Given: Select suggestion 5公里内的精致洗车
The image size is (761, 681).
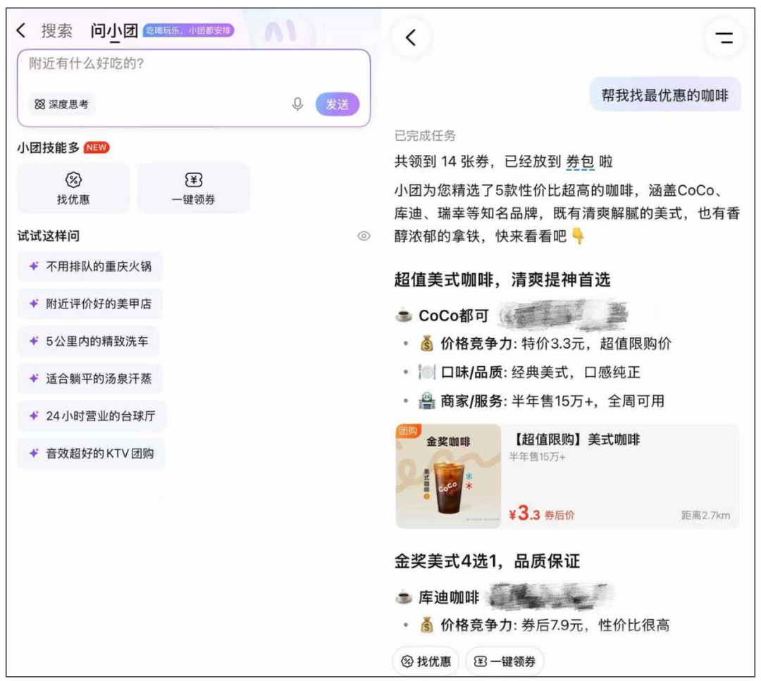Looking at the screenshot, I should (x=88, y=341).
